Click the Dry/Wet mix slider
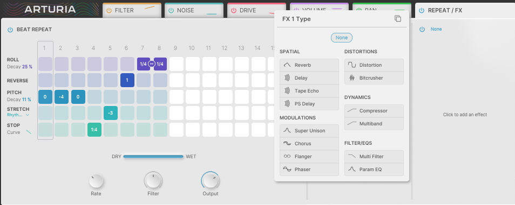Viewport: 515px width, 205px height. point(153,157)
